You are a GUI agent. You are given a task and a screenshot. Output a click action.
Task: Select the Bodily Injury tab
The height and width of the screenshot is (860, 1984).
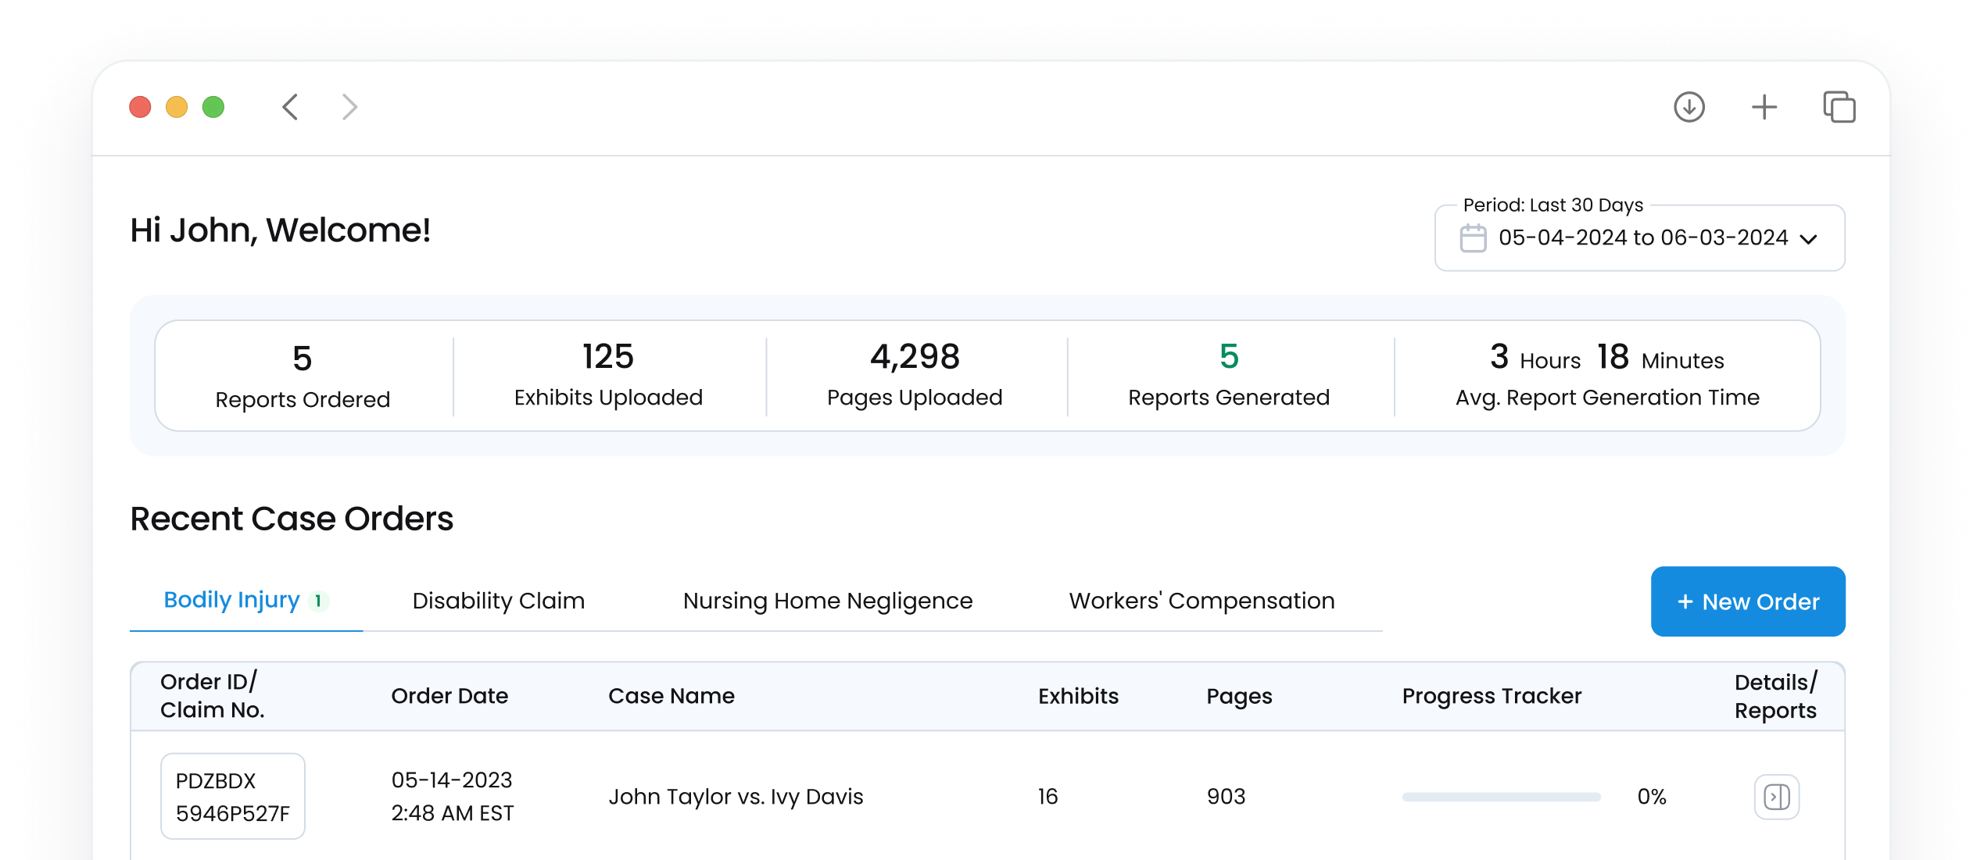click(x=232, y=600)
